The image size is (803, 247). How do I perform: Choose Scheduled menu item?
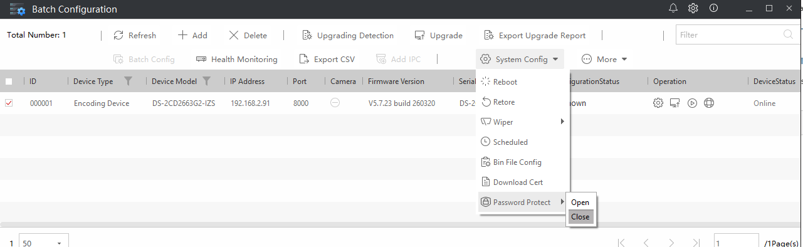[x=523, y=142]
